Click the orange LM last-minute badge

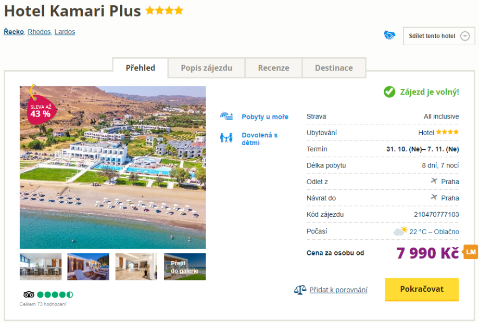pos(471,252)
